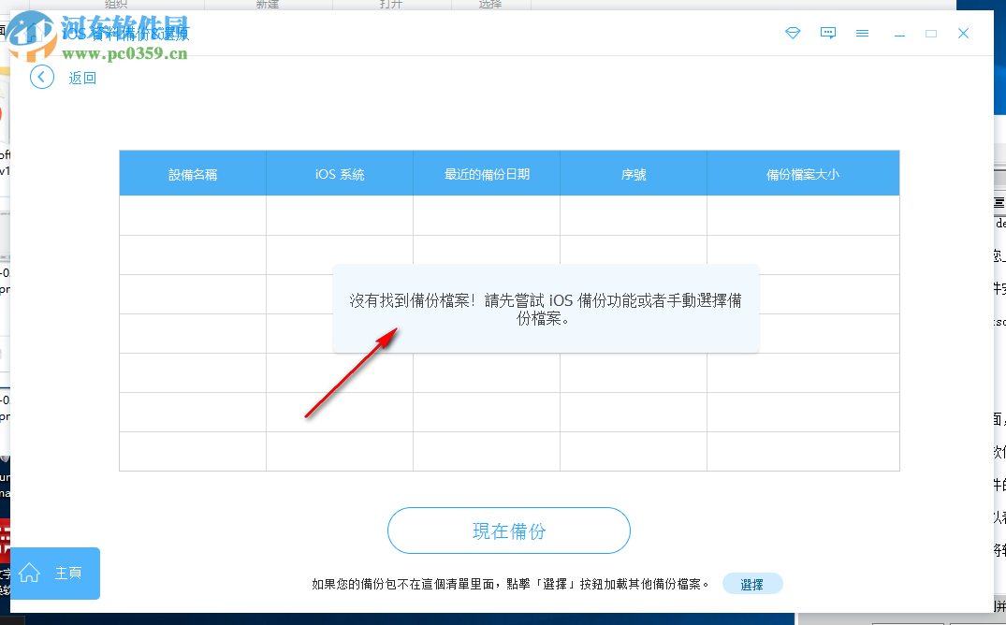Click the circular back arrow icon
This screenshot has height=625, width=1006.
point(41,77)
